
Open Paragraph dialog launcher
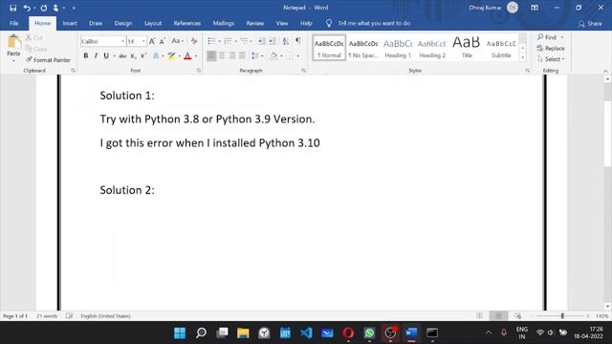[x=304, y=71]
